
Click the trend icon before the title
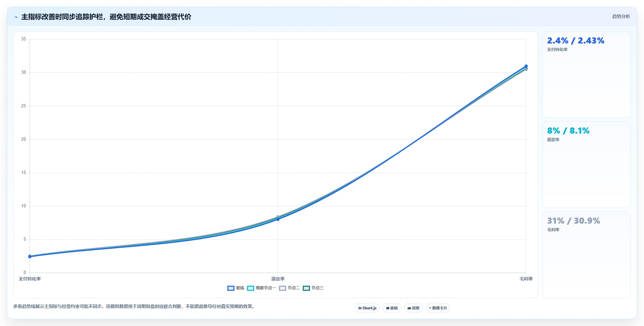coord(16,17)
